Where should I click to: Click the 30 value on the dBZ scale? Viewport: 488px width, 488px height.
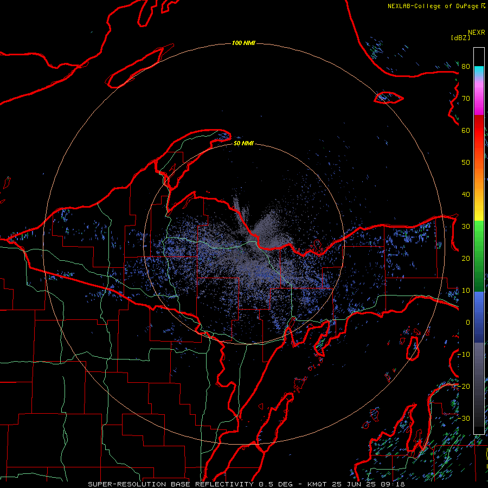tap(466, 227)
